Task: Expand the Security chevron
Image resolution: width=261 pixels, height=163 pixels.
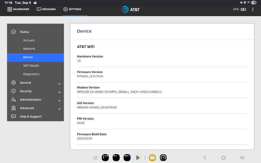Action: pos(59,92)
